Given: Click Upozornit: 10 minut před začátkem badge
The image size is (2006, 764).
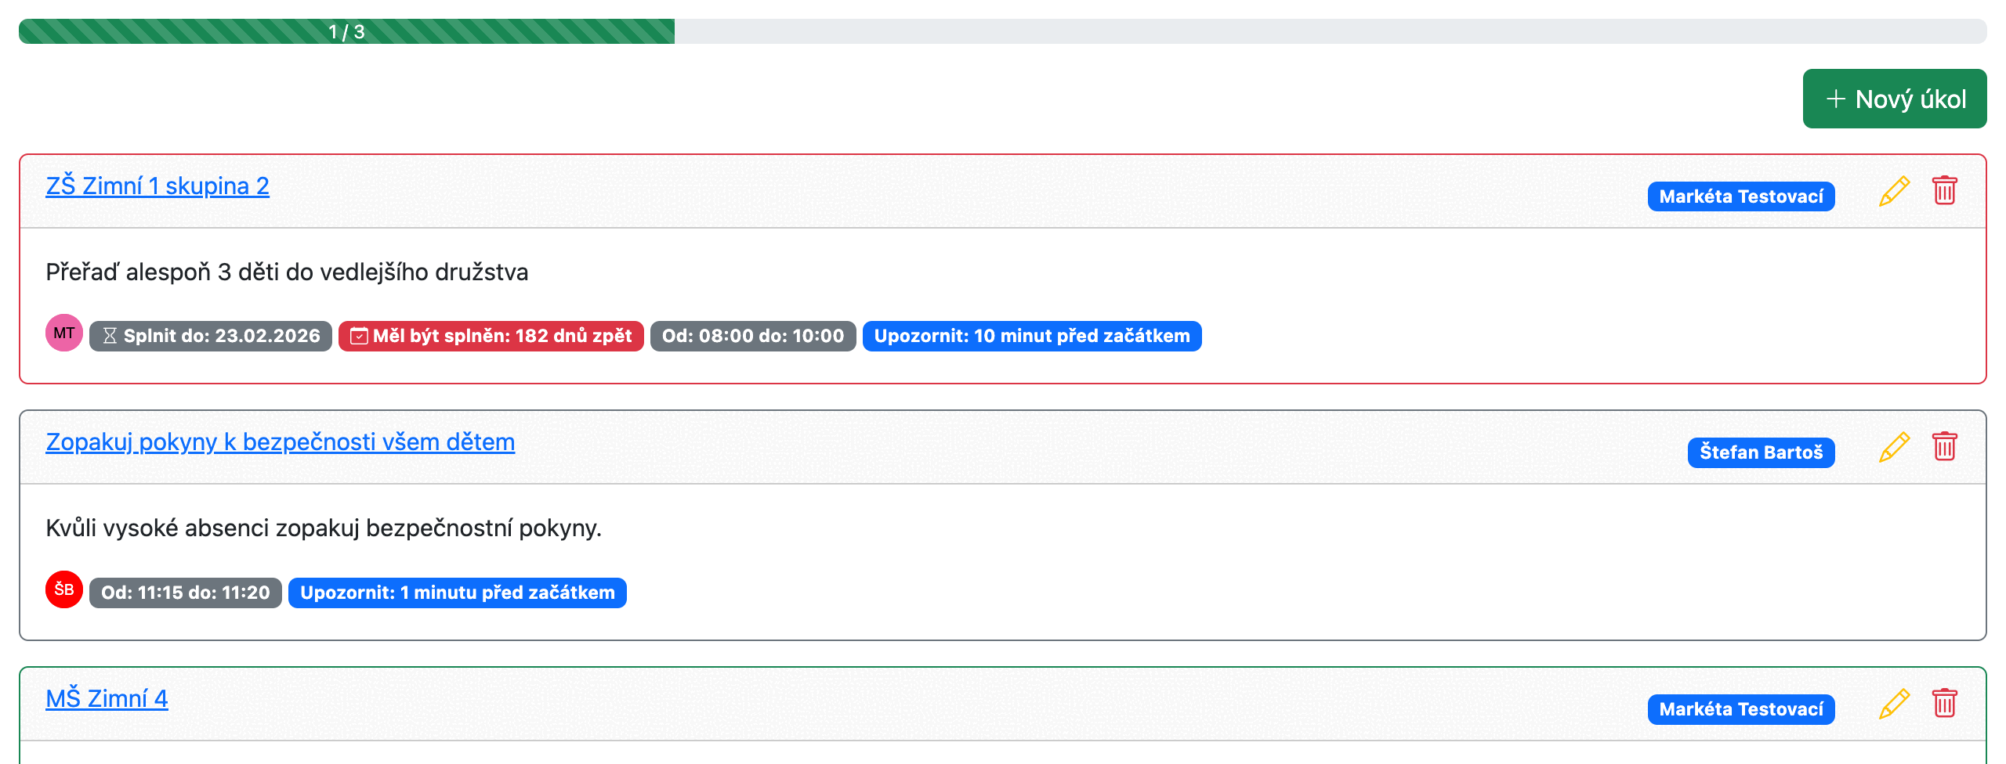Looking at the screenshot, I should [1032, 337].
